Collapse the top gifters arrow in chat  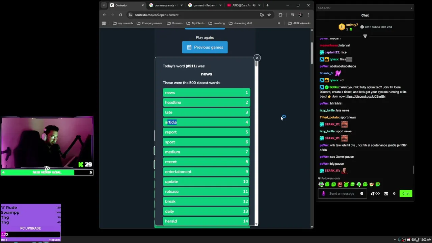pyautogui.click(x=365, y=36)
